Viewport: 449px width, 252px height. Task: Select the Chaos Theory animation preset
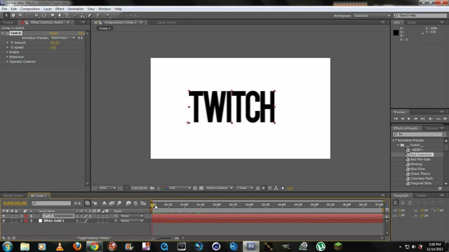tap(420, 174)
